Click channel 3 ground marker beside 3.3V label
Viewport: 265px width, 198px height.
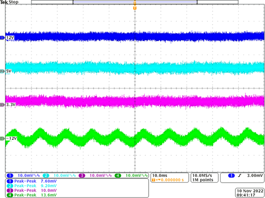click(2, 105)
